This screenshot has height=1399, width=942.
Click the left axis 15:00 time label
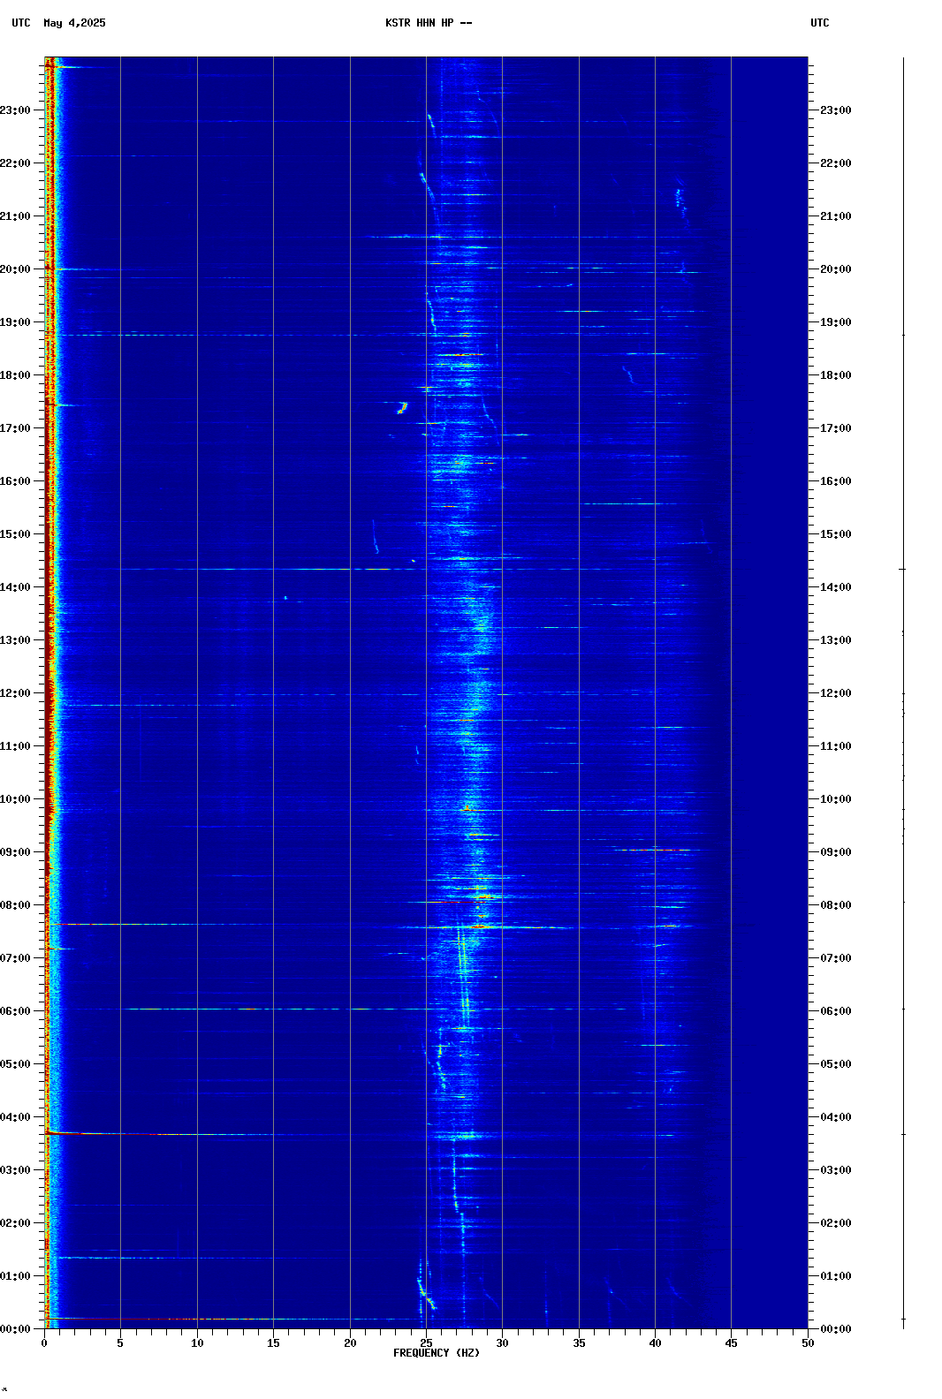tap(15, 534)
